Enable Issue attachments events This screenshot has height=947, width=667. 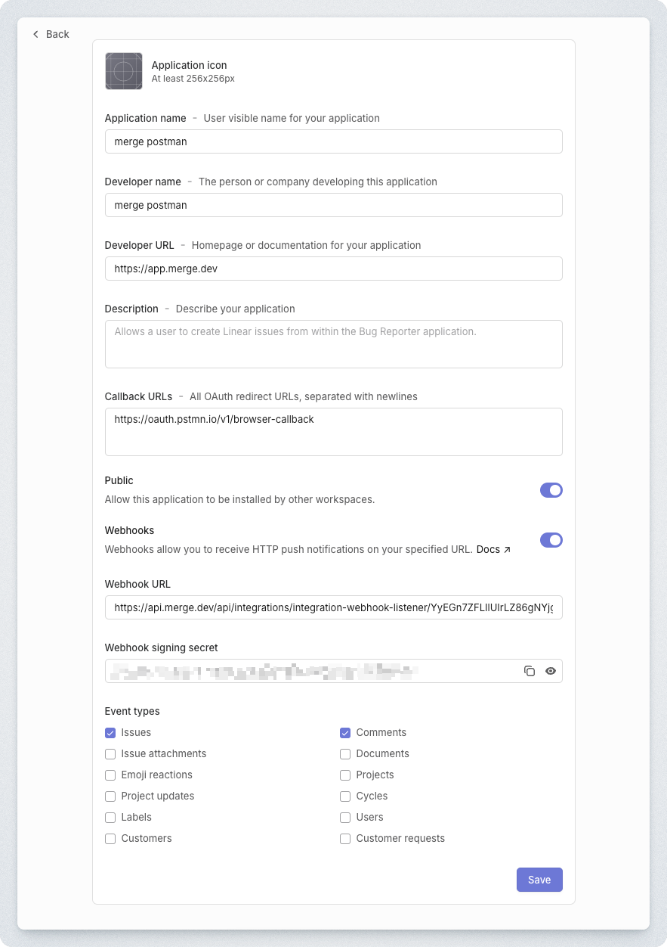point(110,753)
